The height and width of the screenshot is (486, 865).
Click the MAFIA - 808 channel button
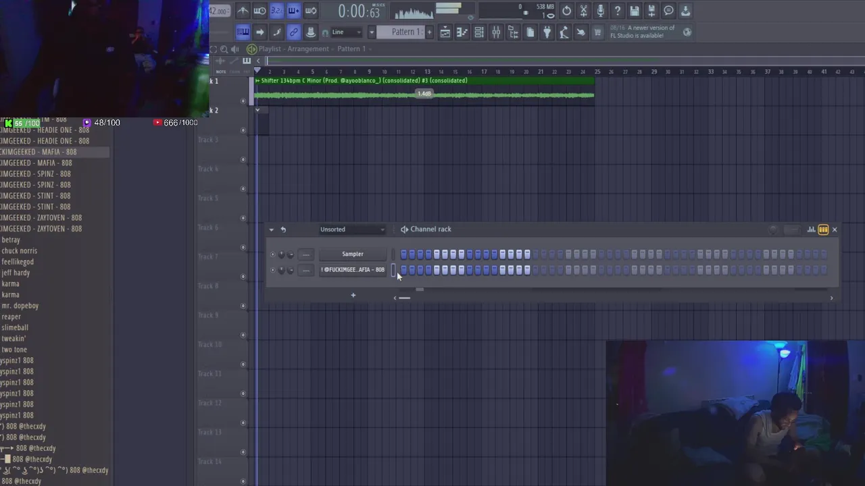coord(352,270)
